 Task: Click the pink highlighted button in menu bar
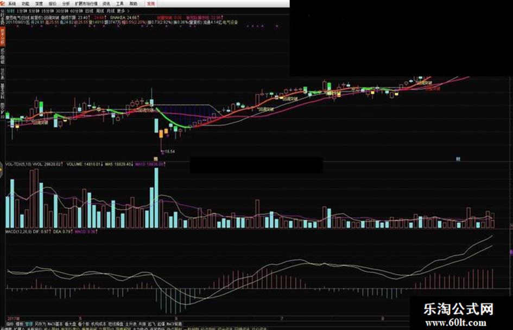[151, 4]
